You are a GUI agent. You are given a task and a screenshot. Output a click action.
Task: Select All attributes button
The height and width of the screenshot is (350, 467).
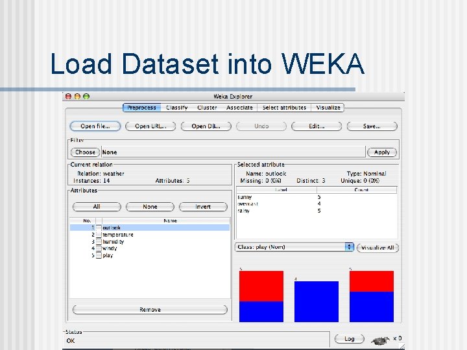[97, 207]
